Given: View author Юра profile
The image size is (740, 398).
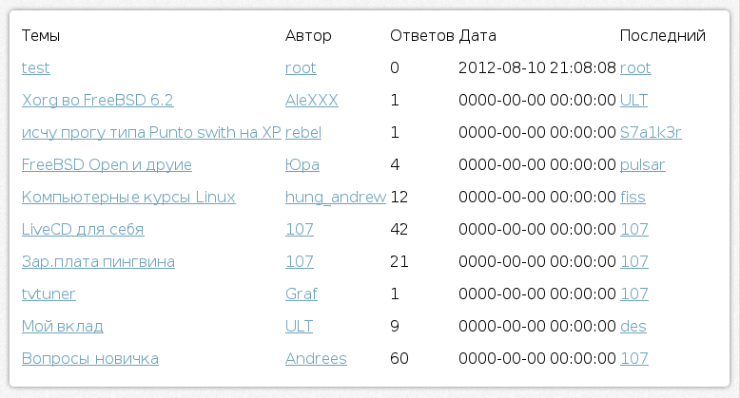Looking at the screenshot, I should pos(302,165).
